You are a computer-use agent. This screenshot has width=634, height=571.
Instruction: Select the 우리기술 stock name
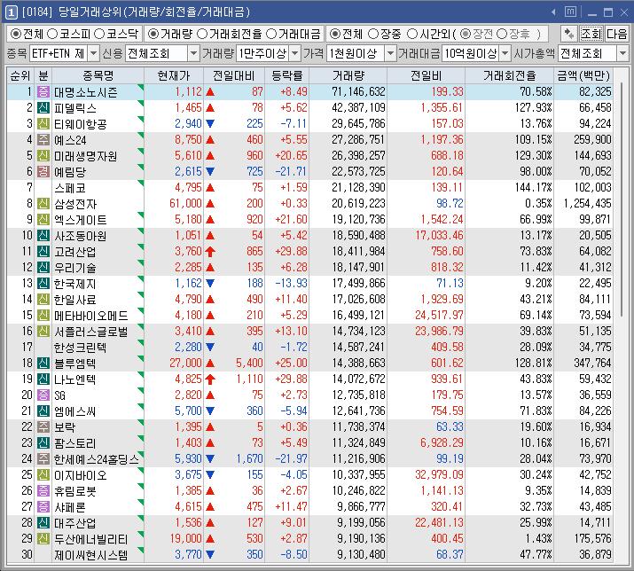74,268
